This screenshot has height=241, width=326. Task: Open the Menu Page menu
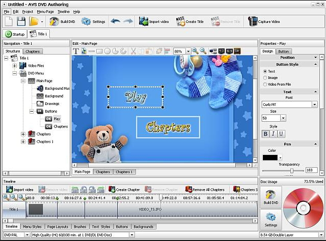(46, 11)
